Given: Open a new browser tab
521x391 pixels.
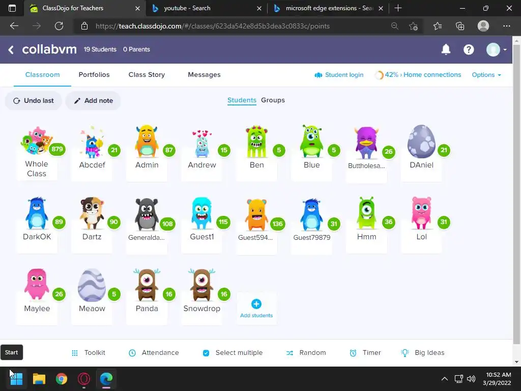Looking at the screenshot, I should (x=398, y=8).
